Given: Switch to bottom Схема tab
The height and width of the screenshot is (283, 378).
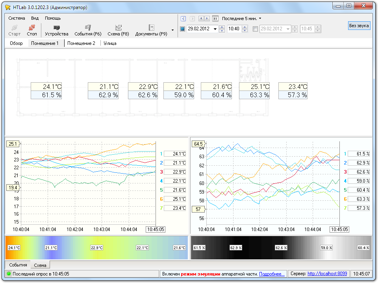Looking at the screenshot, I should [x=40, y=265].
